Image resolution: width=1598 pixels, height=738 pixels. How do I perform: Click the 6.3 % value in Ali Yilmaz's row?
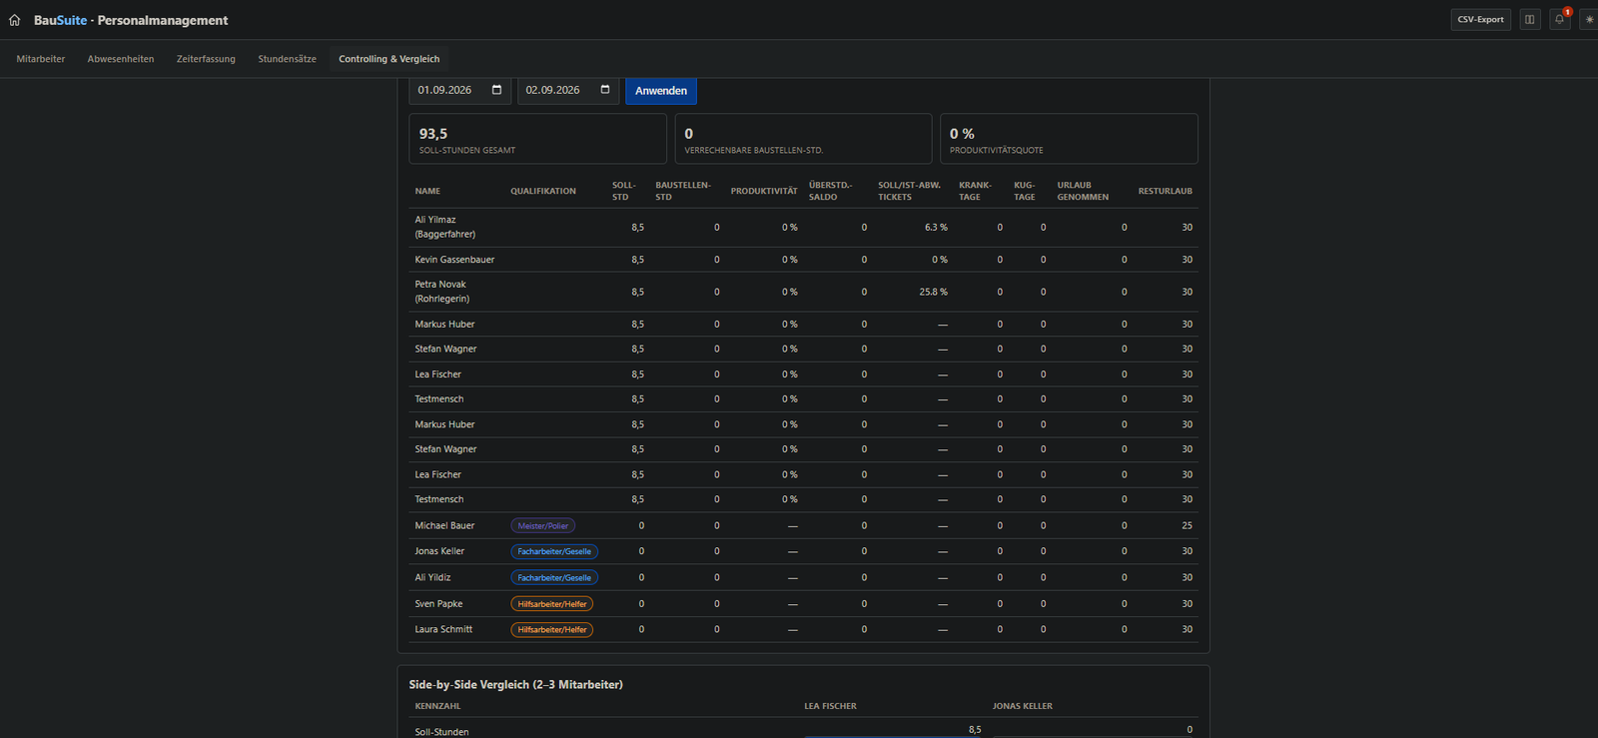click(x=936, y=228)
